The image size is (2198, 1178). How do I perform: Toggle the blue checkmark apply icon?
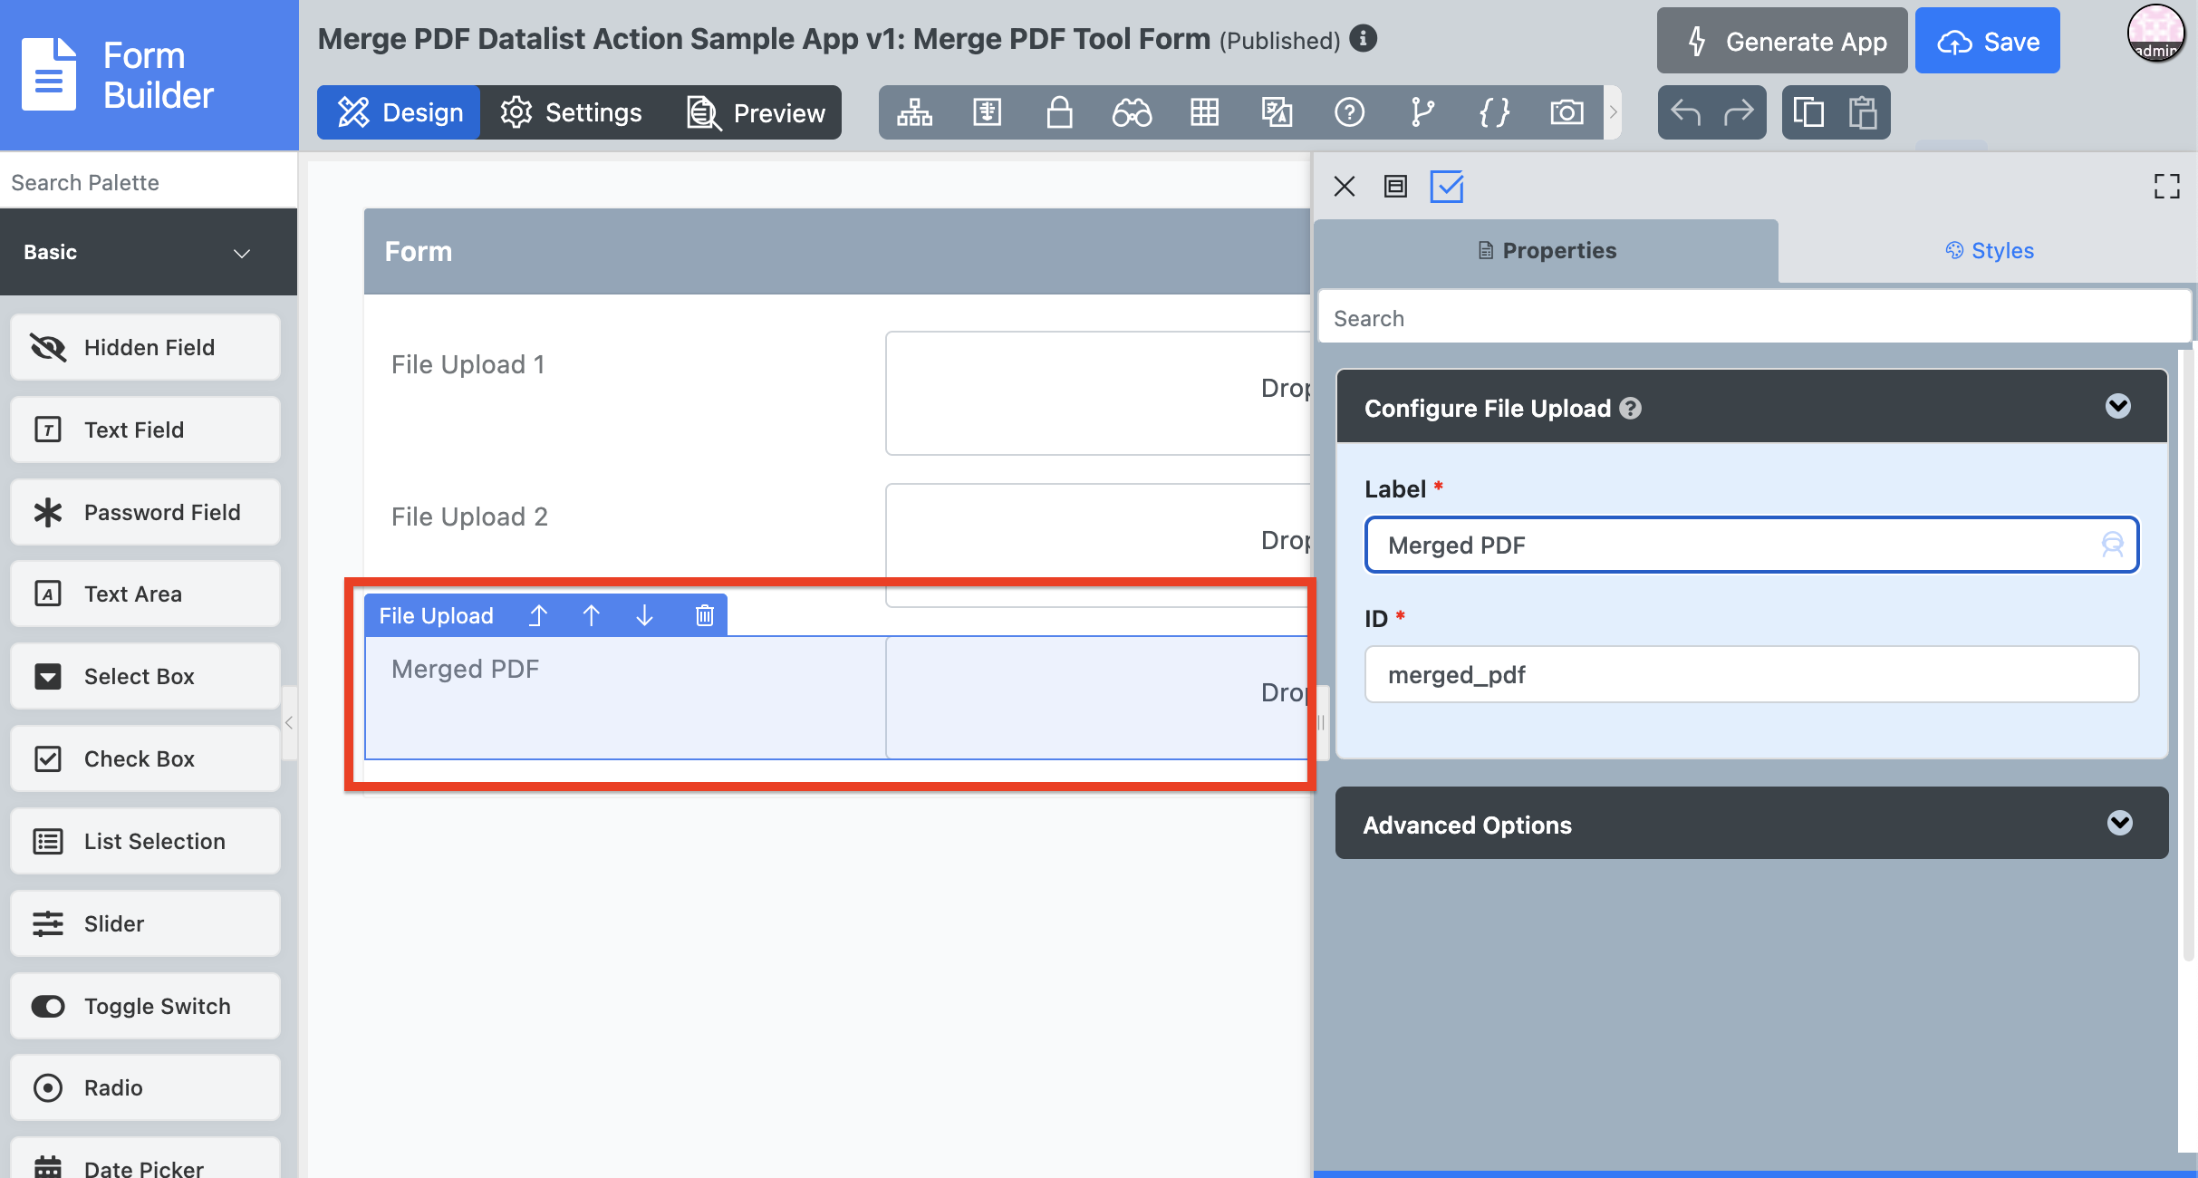click(x=1446, y=187)
